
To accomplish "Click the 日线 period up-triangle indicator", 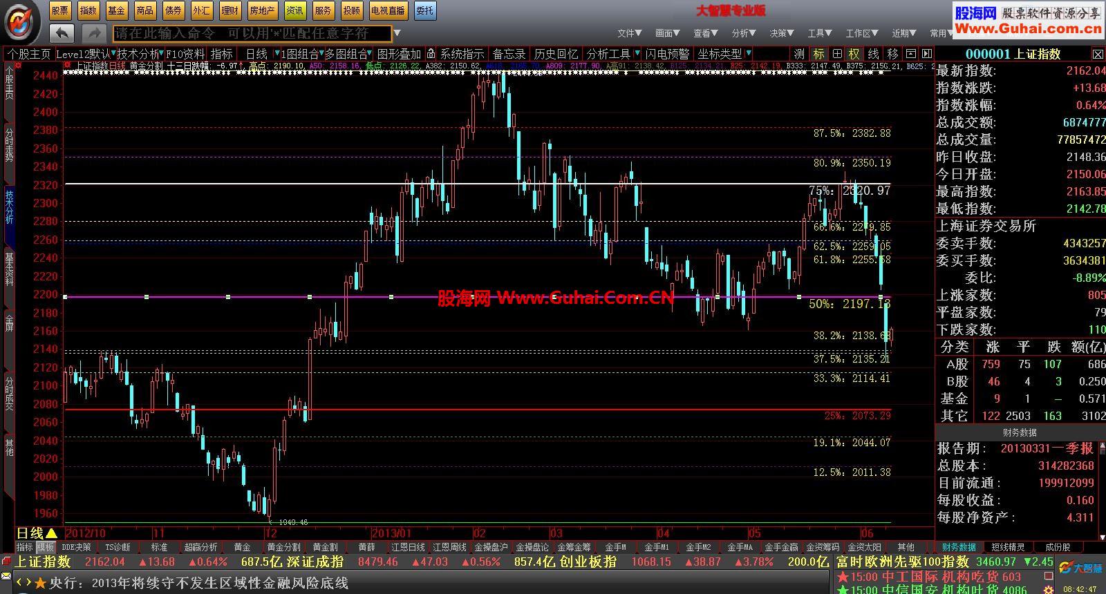I will [x=52, y=533].
